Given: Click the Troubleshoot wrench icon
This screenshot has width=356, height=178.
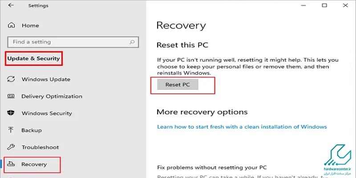Looking at the screenshot, I should click(11, 147).
